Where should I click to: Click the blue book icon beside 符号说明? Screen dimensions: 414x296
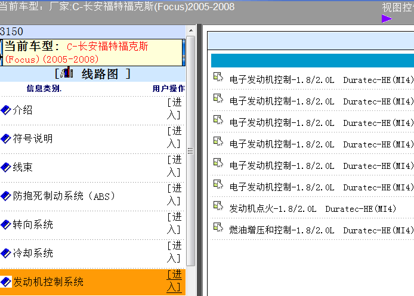[5, 138]
